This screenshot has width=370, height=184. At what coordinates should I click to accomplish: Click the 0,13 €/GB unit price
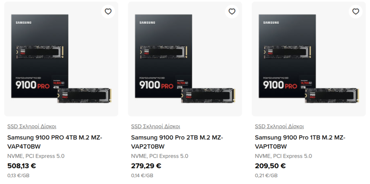18,176
